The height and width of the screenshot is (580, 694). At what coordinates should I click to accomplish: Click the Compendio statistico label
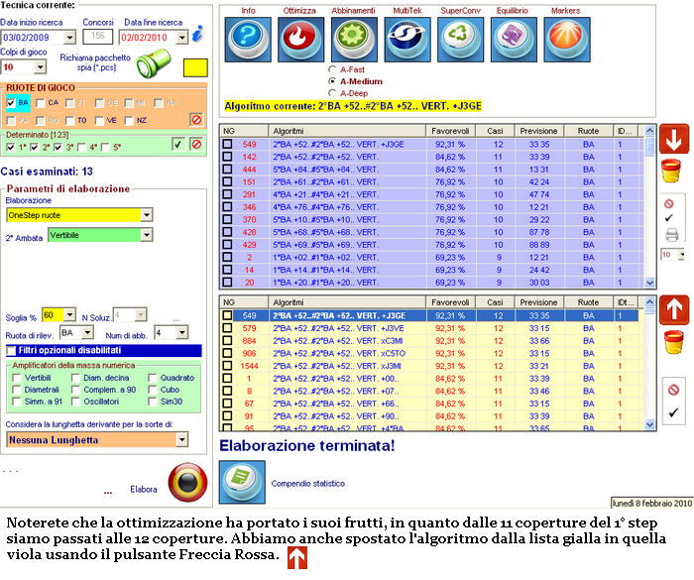pos(308,484)
